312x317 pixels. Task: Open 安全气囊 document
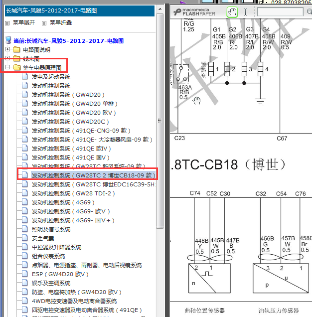click(x=43, y=238)
